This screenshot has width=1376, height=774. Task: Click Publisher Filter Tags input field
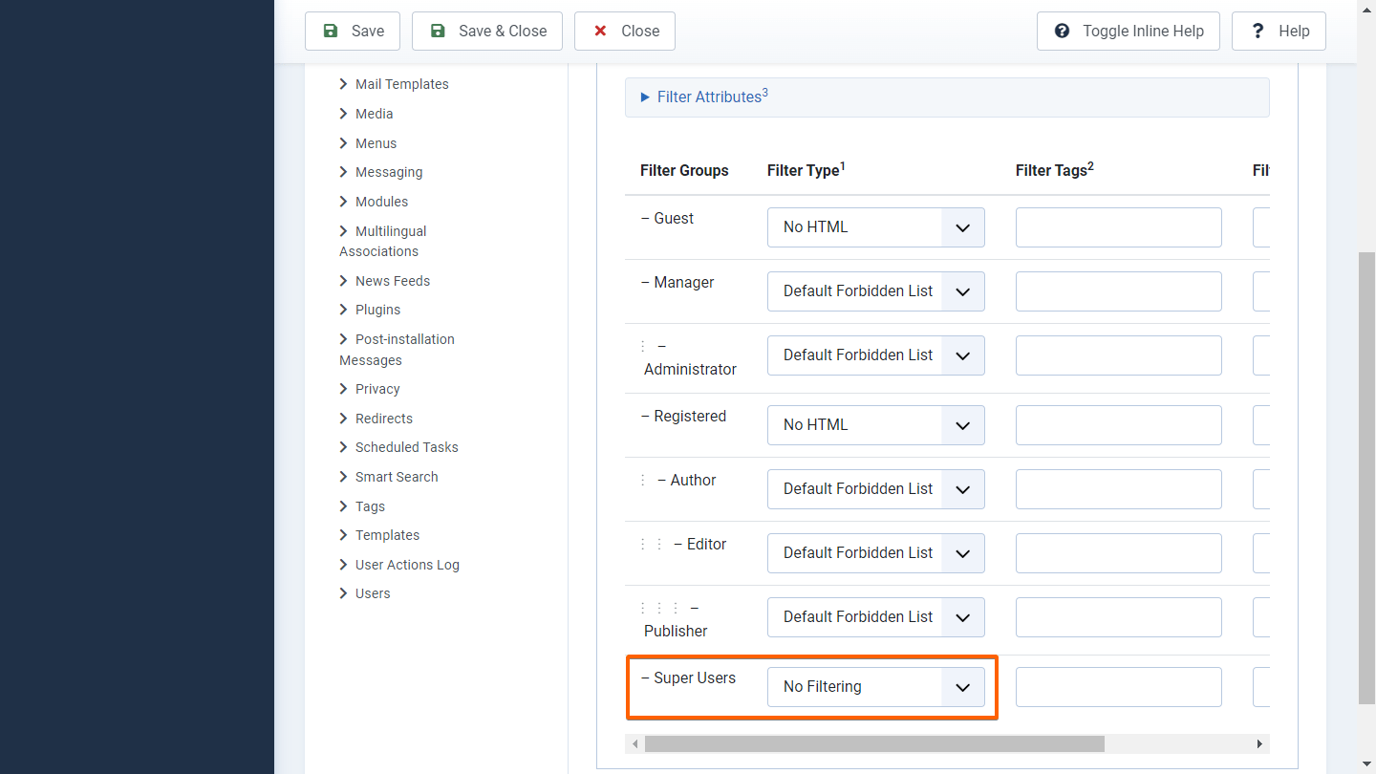(x=1118, y=617)
